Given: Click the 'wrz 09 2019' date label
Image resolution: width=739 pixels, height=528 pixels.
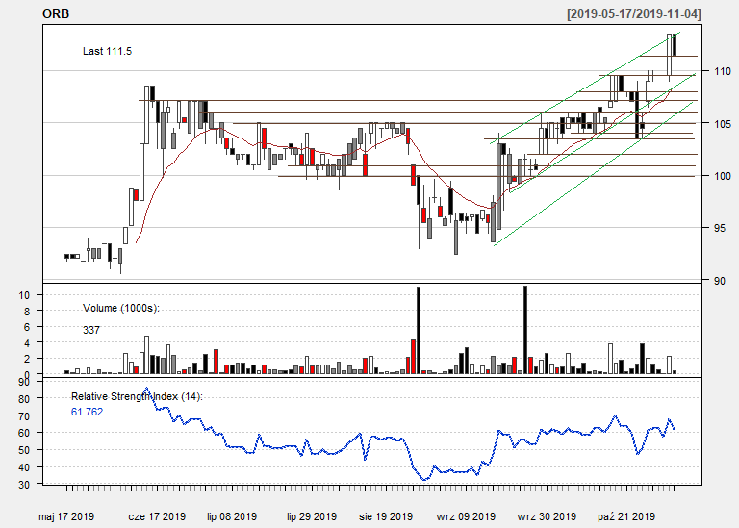Looking at the screenshot, I should [466, 516].
